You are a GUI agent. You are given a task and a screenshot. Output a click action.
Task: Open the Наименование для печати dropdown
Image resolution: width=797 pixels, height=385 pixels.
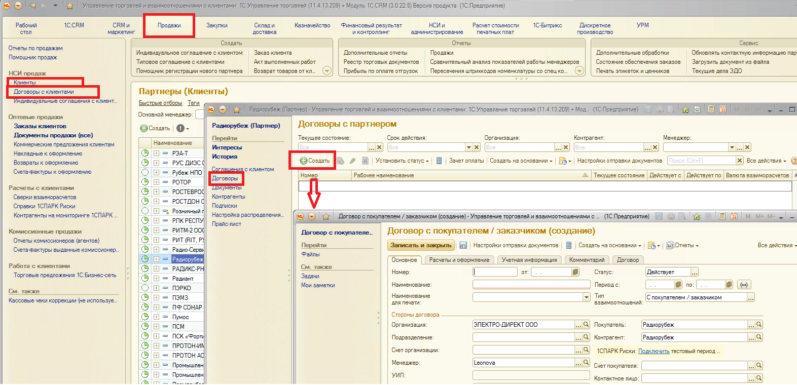587,297
